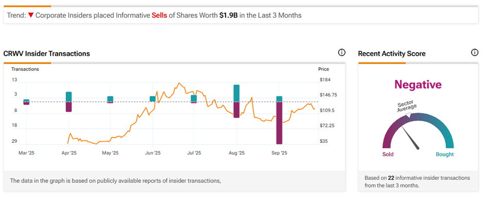Click the $1.9B value in trend banner
Screen dimensions: 483x197
pos(229,15)
